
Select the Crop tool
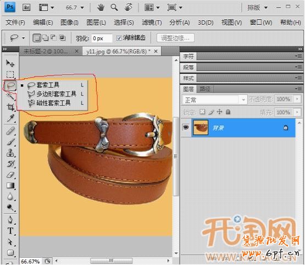(10, 107)
